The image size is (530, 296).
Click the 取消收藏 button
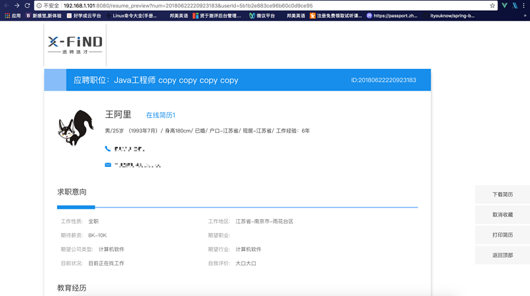pyautogui.click(x=502, y=215)
